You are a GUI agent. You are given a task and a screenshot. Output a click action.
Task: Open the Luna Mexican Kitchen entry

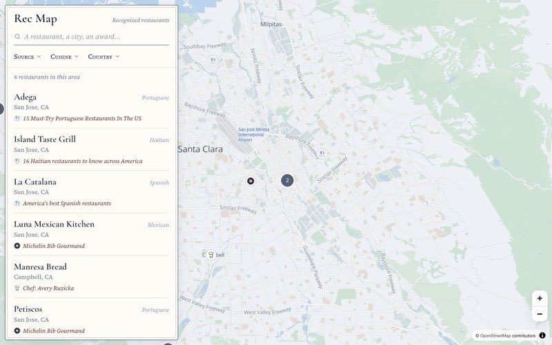click(92, 235)
